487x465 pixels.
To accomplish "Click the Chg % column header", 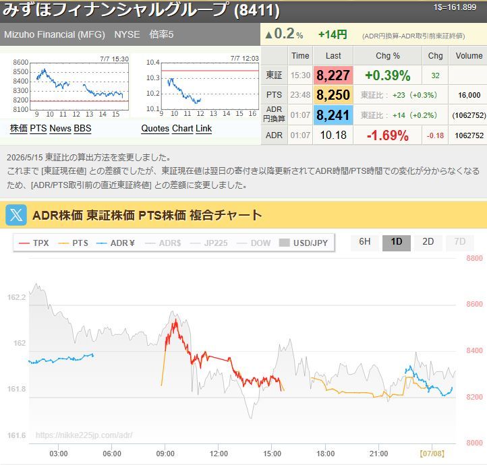I will (387, 56).
